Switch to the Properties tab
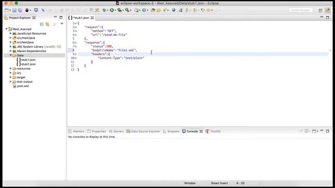Viewport: 335px width, 188px height. click(96, 131)
